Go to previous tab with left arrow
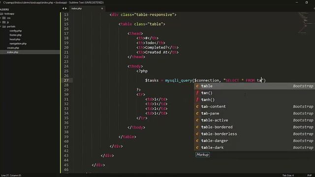The image size is (315, 177). tap(63, 8)
